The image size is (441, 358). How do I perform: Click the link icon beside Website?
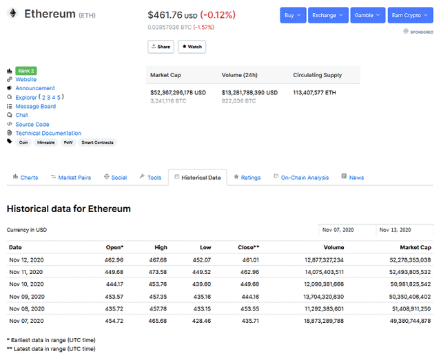click(10, 79)
